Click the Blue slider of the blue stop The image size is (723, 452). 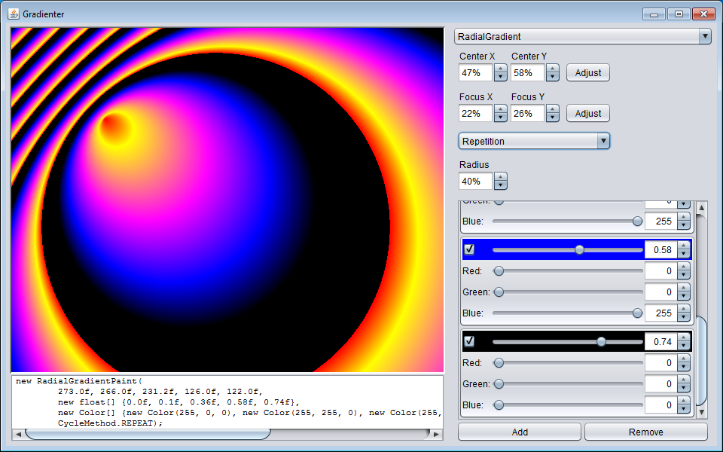(568, 313)
